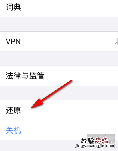118x151 pixels.
Task: Open the VPN settings row
Action: pos(59,41)
